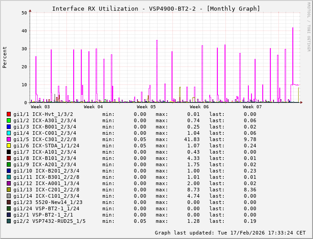
Task: Select the Week 05 x-axis label
Action: point(146,107)
